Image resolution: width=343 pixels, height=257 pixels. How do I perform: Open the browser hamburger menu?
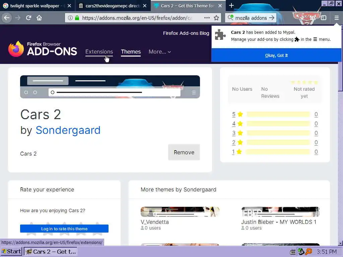[336, 18]
